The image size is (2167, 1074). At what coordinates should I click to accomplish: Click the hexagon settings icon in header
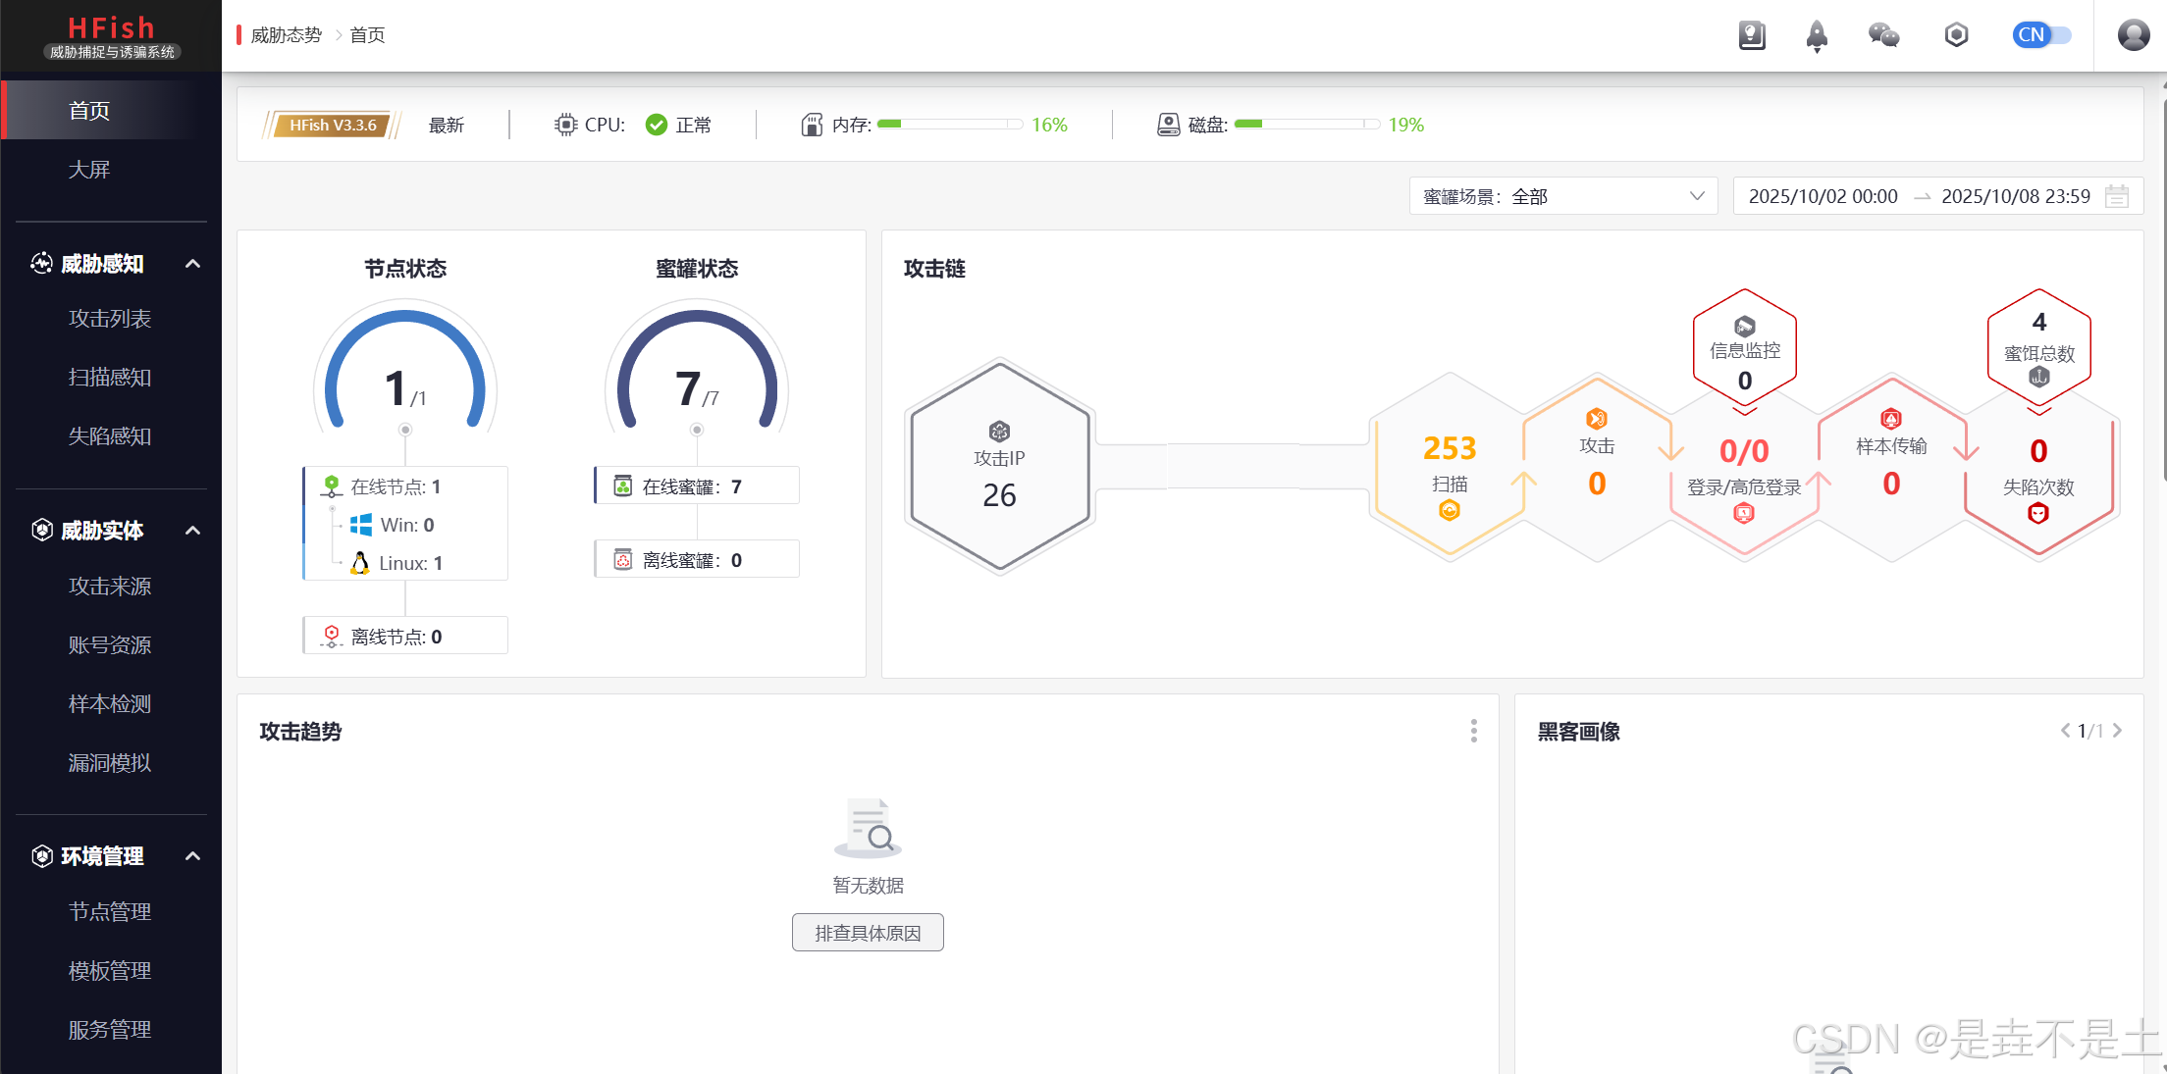click(1956, 35)
